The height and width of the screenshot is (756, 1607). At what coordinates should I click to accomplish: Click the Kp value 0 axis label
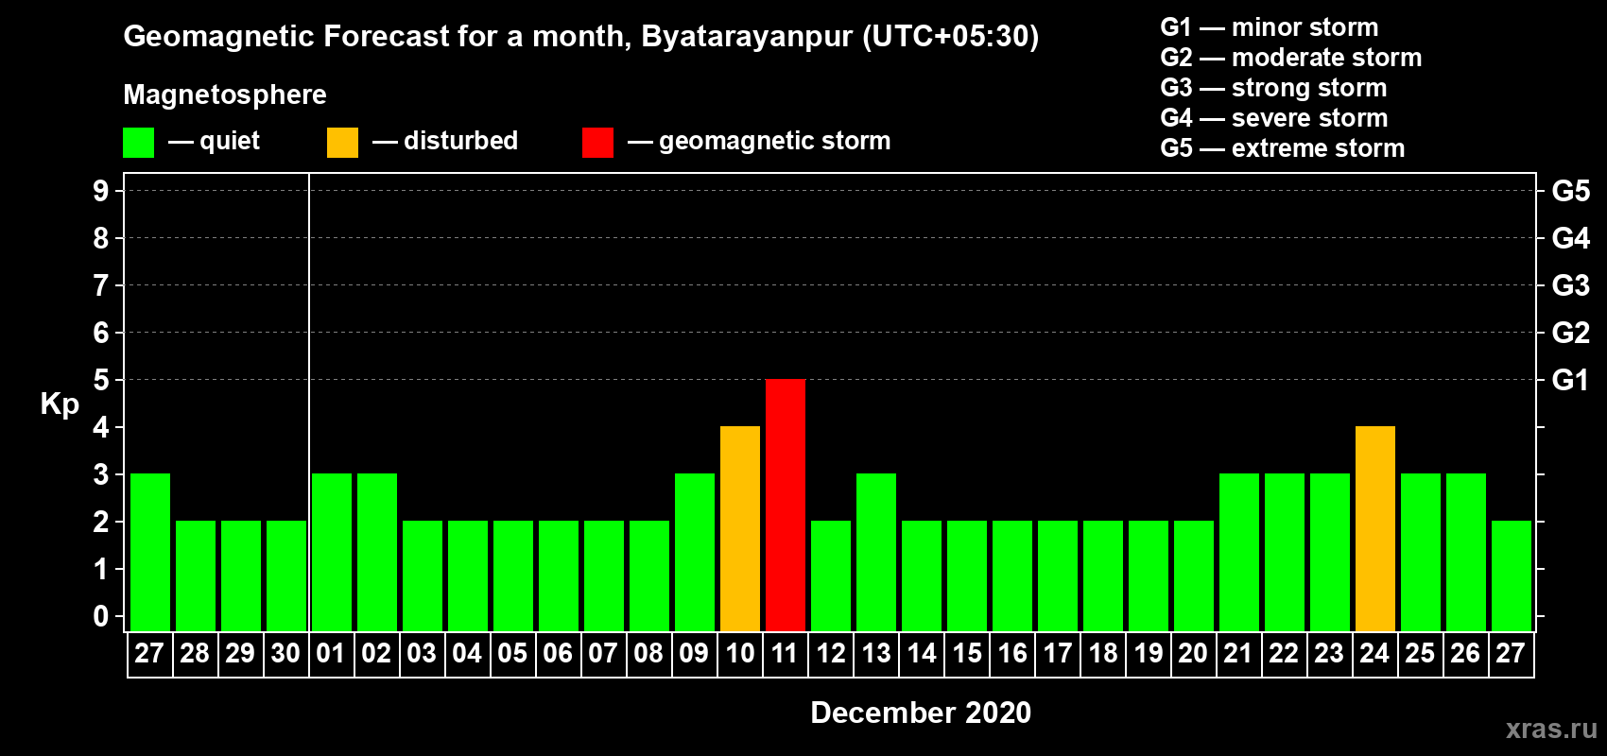click(101, 616)
